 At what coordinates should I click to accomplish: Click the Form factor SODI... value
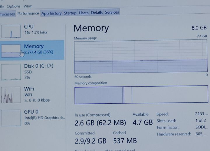202,127
